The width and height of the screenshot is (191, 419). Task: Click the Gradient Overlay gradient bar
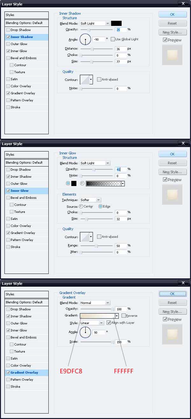pos(97,316)
